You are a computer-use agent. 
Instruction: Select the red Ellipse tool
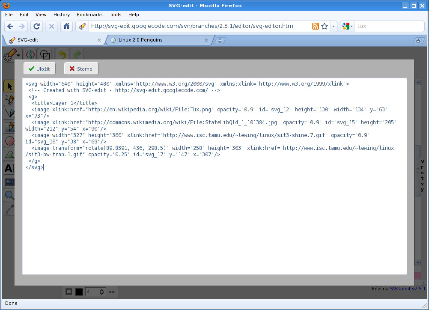pyautogui.click(x=9, y=141)
